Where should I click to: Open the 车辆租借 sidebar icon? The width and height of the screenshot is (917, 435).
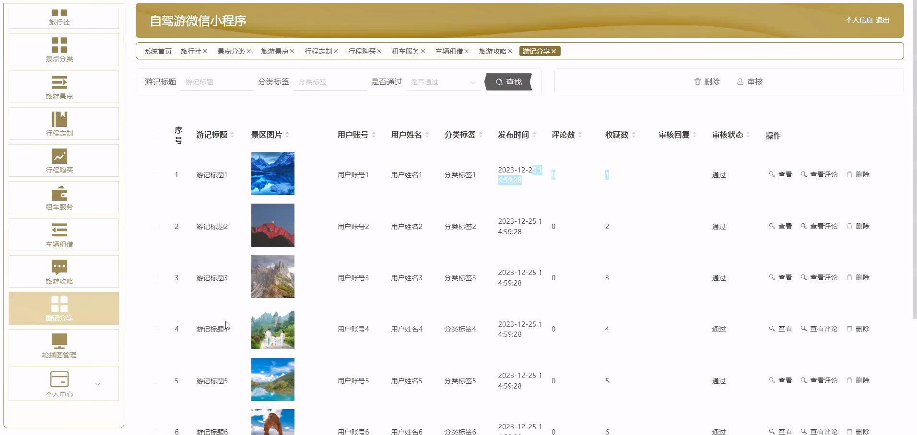click(x=59, y=230)
